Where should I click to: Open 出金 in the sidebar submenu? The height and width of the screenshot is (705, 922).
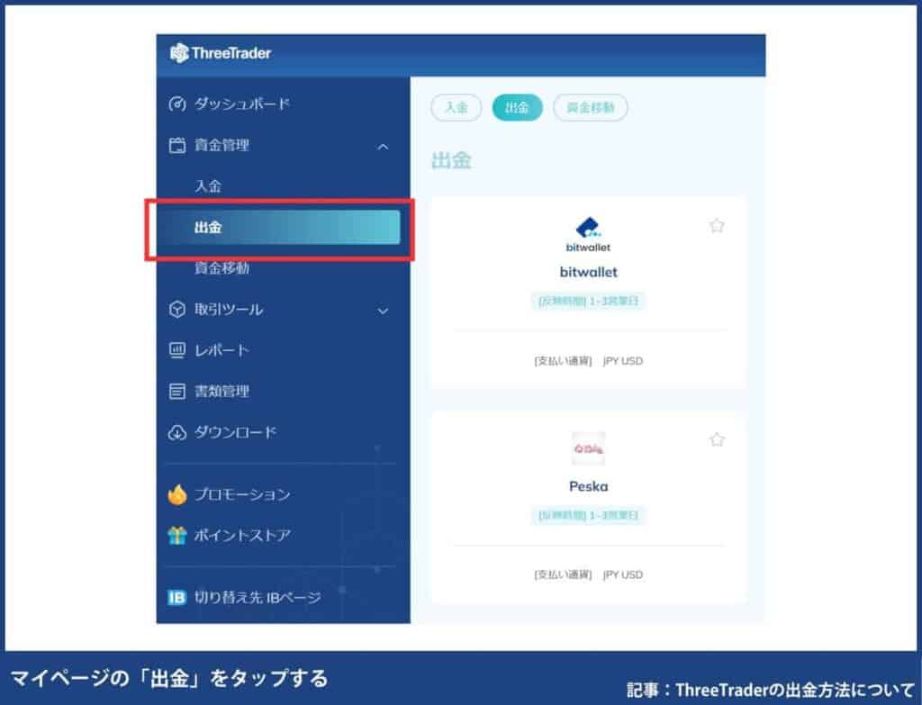pos(278,227)
